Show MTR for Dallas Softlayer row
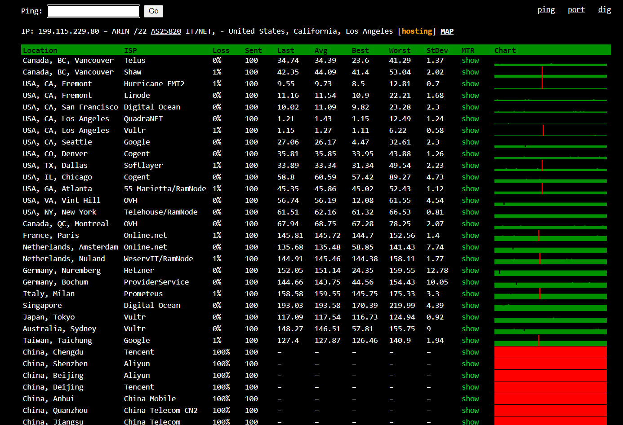The width and height of the screenshot is (623, 425). tap(470, 166)
